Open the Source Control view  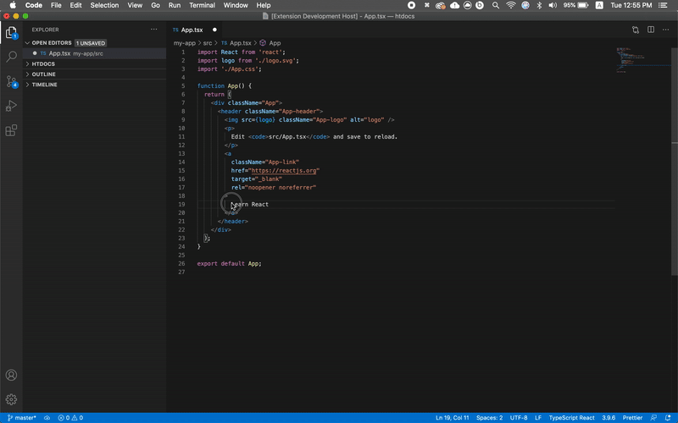(12, 82)
